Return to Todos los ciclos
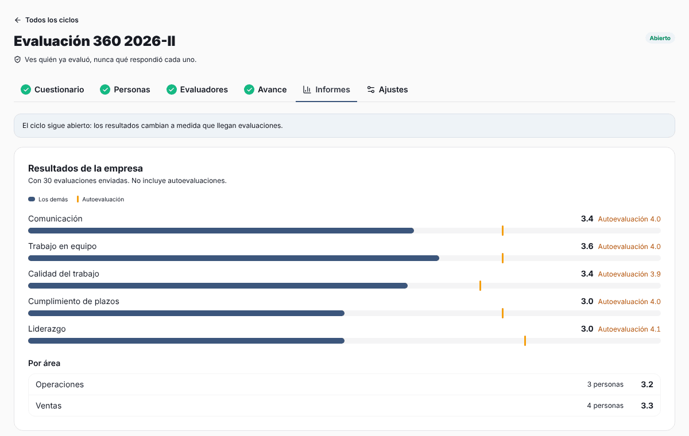This screenshot has width=689, height=436. coord(46,20)
